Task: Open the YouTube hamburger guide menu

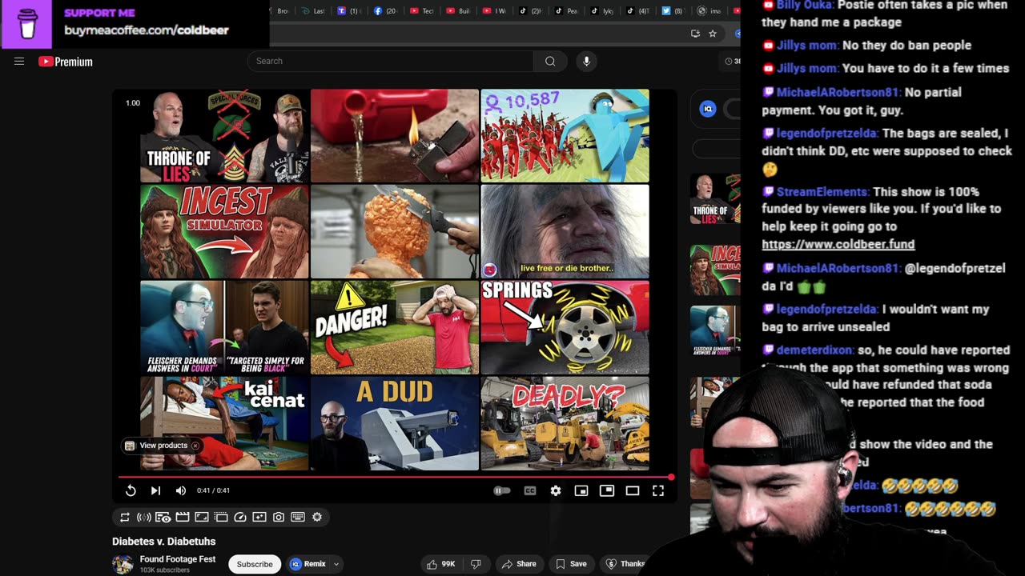Action: (19, 62)
